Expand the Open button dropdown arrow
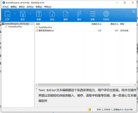The height and width of the screenshot is (113, 138). [x=15, y=14]
